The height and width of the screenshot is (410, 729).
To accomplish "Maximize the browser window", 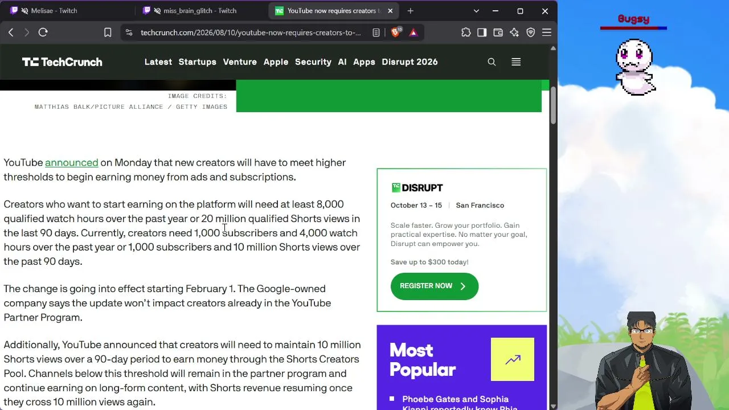I will [x=520, y=11].
